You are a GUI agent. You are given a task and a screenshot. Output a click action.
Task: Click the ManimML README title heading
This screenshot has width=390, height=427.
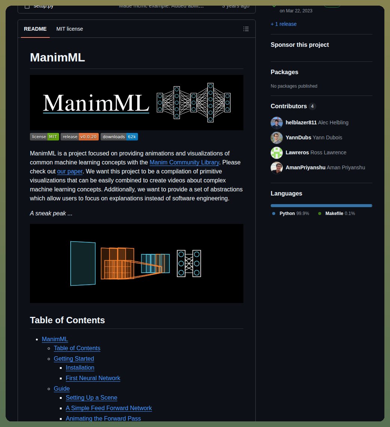coord(57,57)
